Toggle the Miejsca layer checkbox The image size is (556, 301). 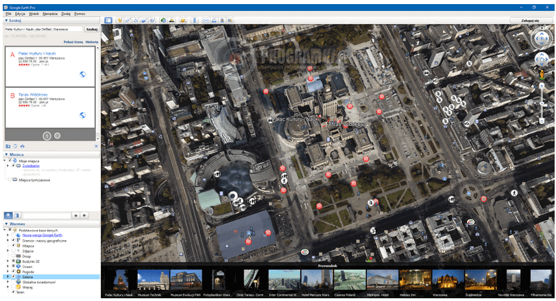[14, 245]
